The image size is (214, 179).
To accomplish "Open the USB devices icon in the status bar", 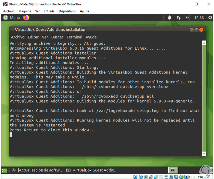I will point(156,177).
